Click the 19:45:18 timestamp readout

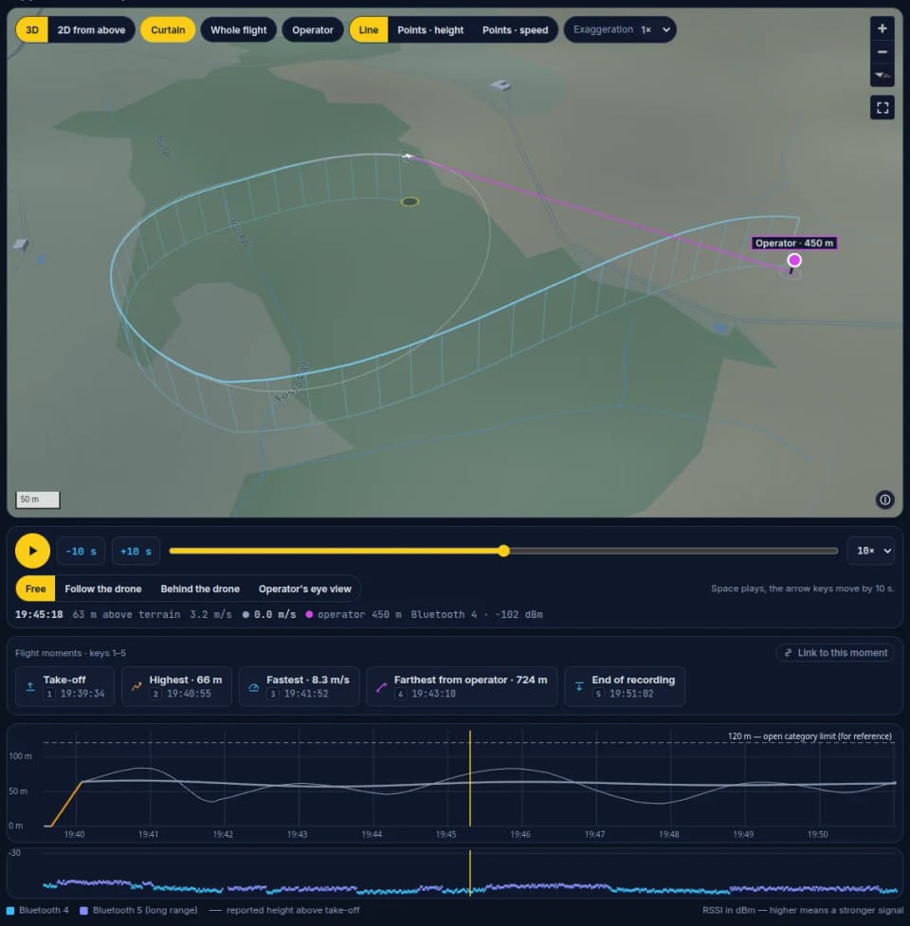(39, 614)
